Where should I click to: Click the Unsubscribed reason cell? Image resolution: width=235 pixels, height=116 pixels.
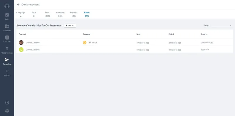coord(207,42)
